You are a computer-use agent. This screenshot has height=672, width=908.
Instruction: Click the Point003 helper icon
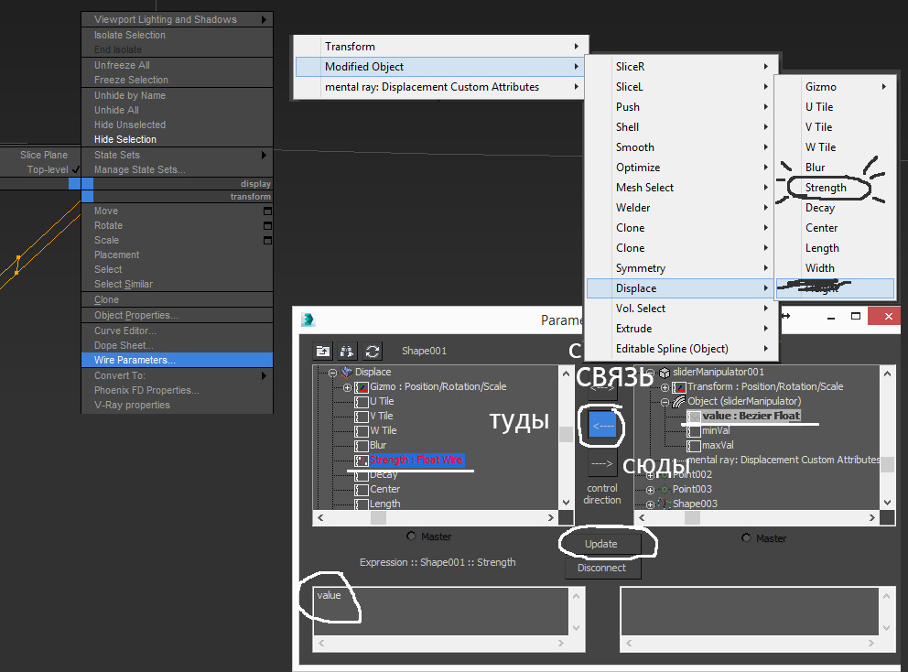[665, 490]
